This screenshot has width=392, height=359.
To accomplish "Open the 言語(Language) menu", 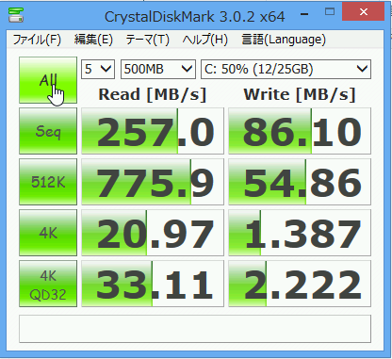I will coord(284,40).
